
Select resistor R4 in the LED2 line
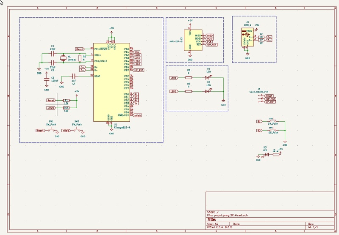pyautogui.click(x=189, y=91)
